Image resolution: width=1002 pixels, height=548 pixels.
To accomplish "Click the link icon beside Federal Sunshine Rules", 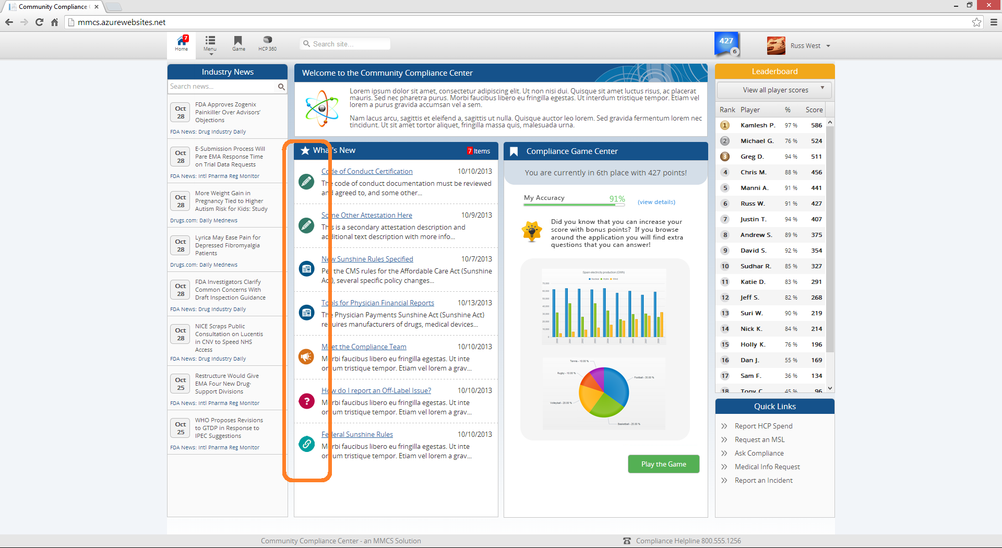I will (306, 444).
